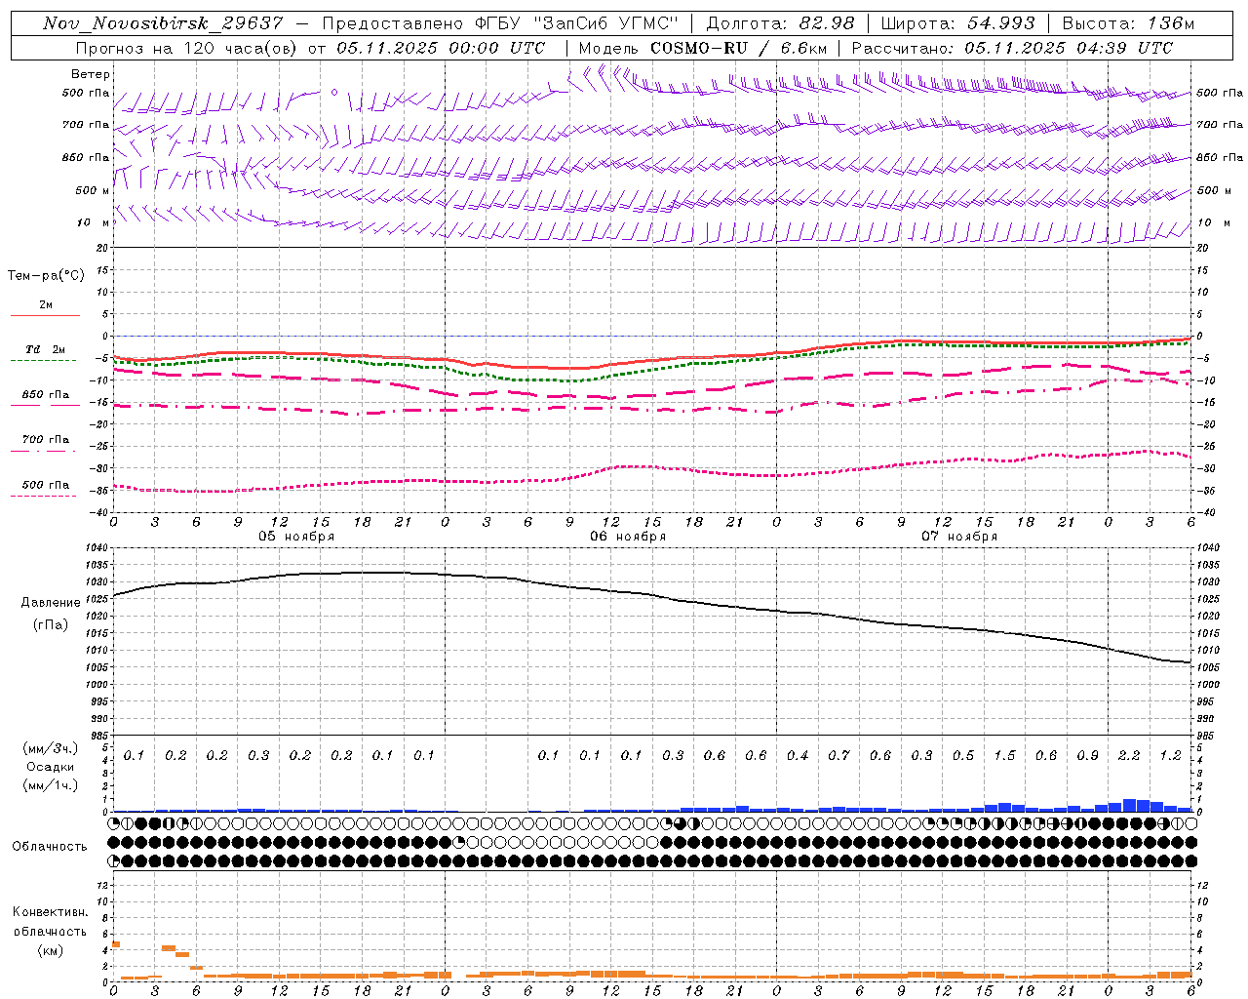
Task: Click the precipitation value 0.7
Action: [x=838, y=755]
